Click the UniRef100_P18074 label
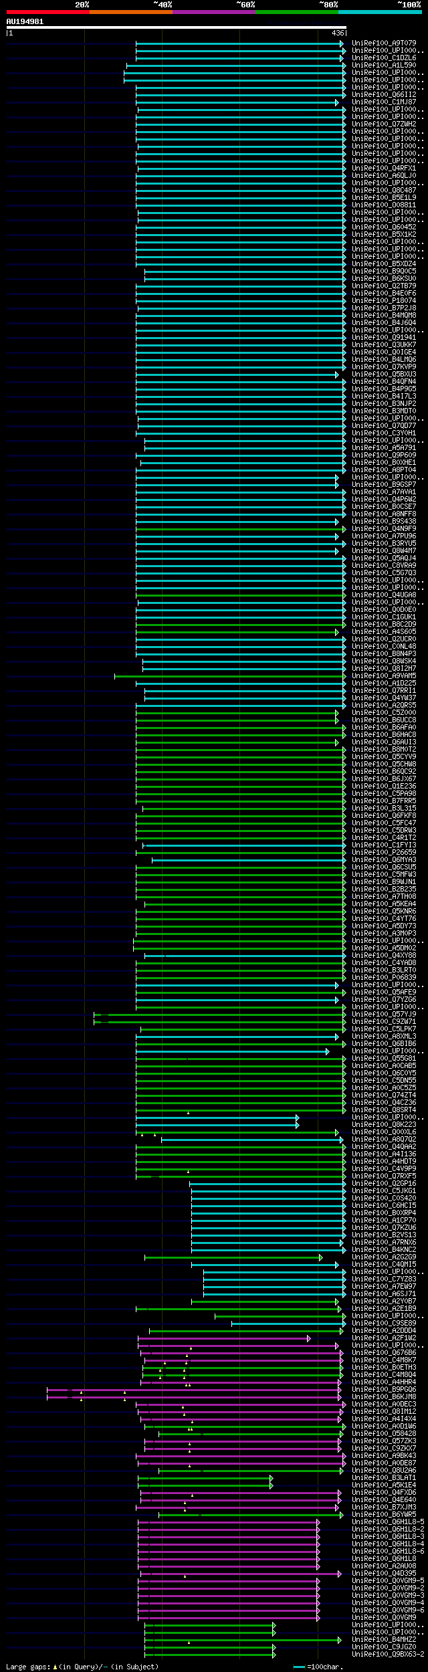This screenshot has width=428, height=1672. [384, 301]
